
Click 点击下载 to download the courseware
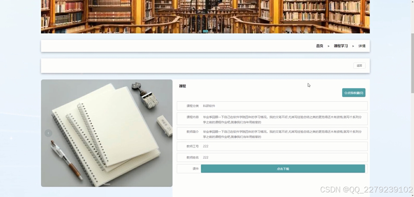point(282,168)
